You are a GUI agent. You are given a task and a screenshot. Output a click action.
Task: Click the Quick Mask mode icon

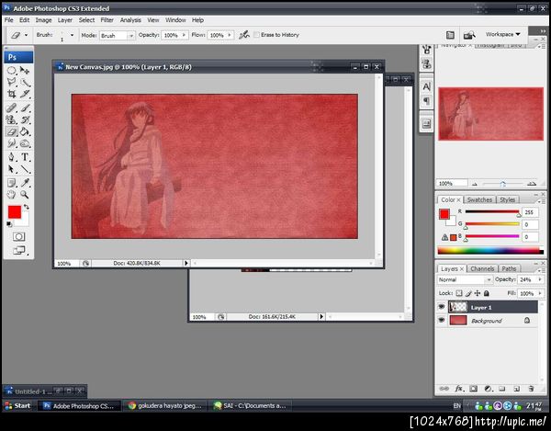click(x=18, y=236)
